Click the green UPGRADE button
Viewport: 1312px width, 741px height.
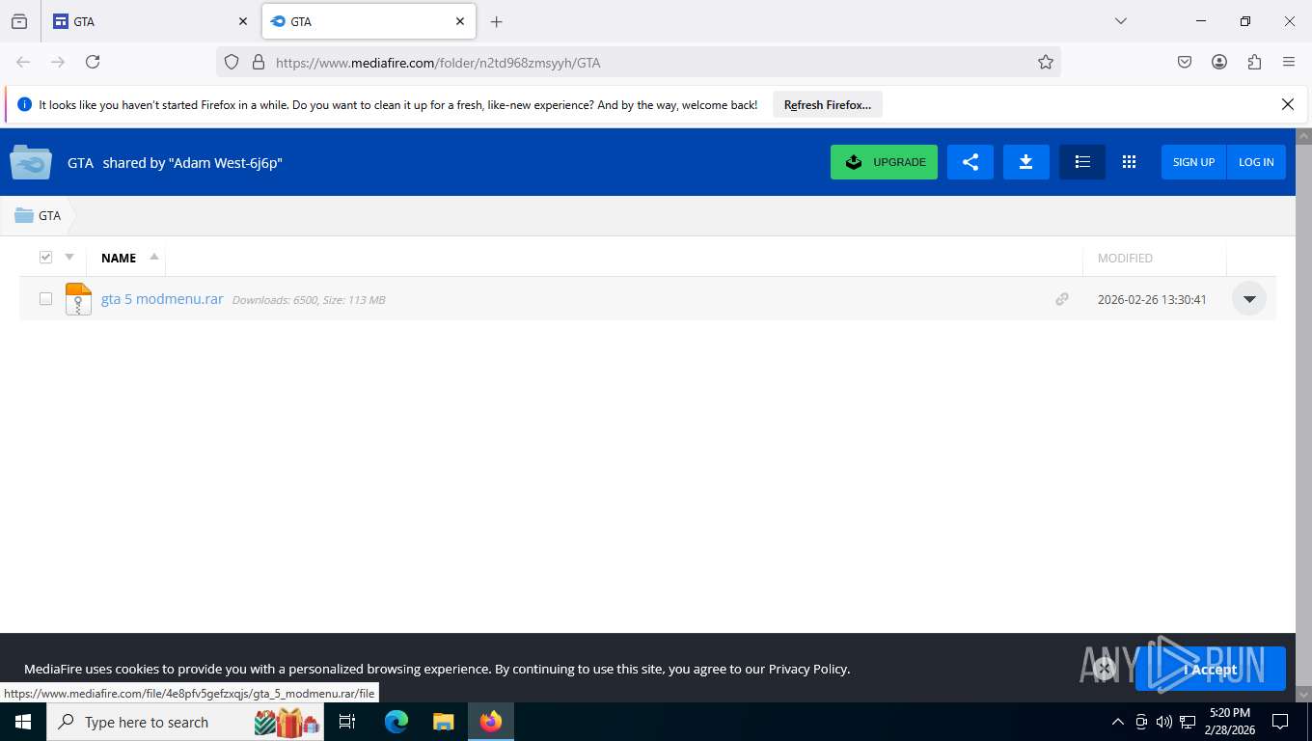pyautogui.click(x=884, y=162)
